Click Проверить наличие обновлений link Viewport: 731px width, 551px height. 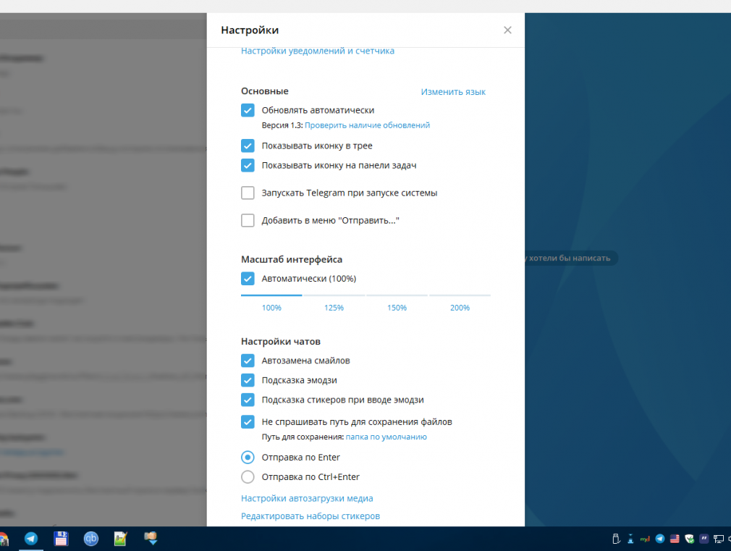tap(368, 125)
